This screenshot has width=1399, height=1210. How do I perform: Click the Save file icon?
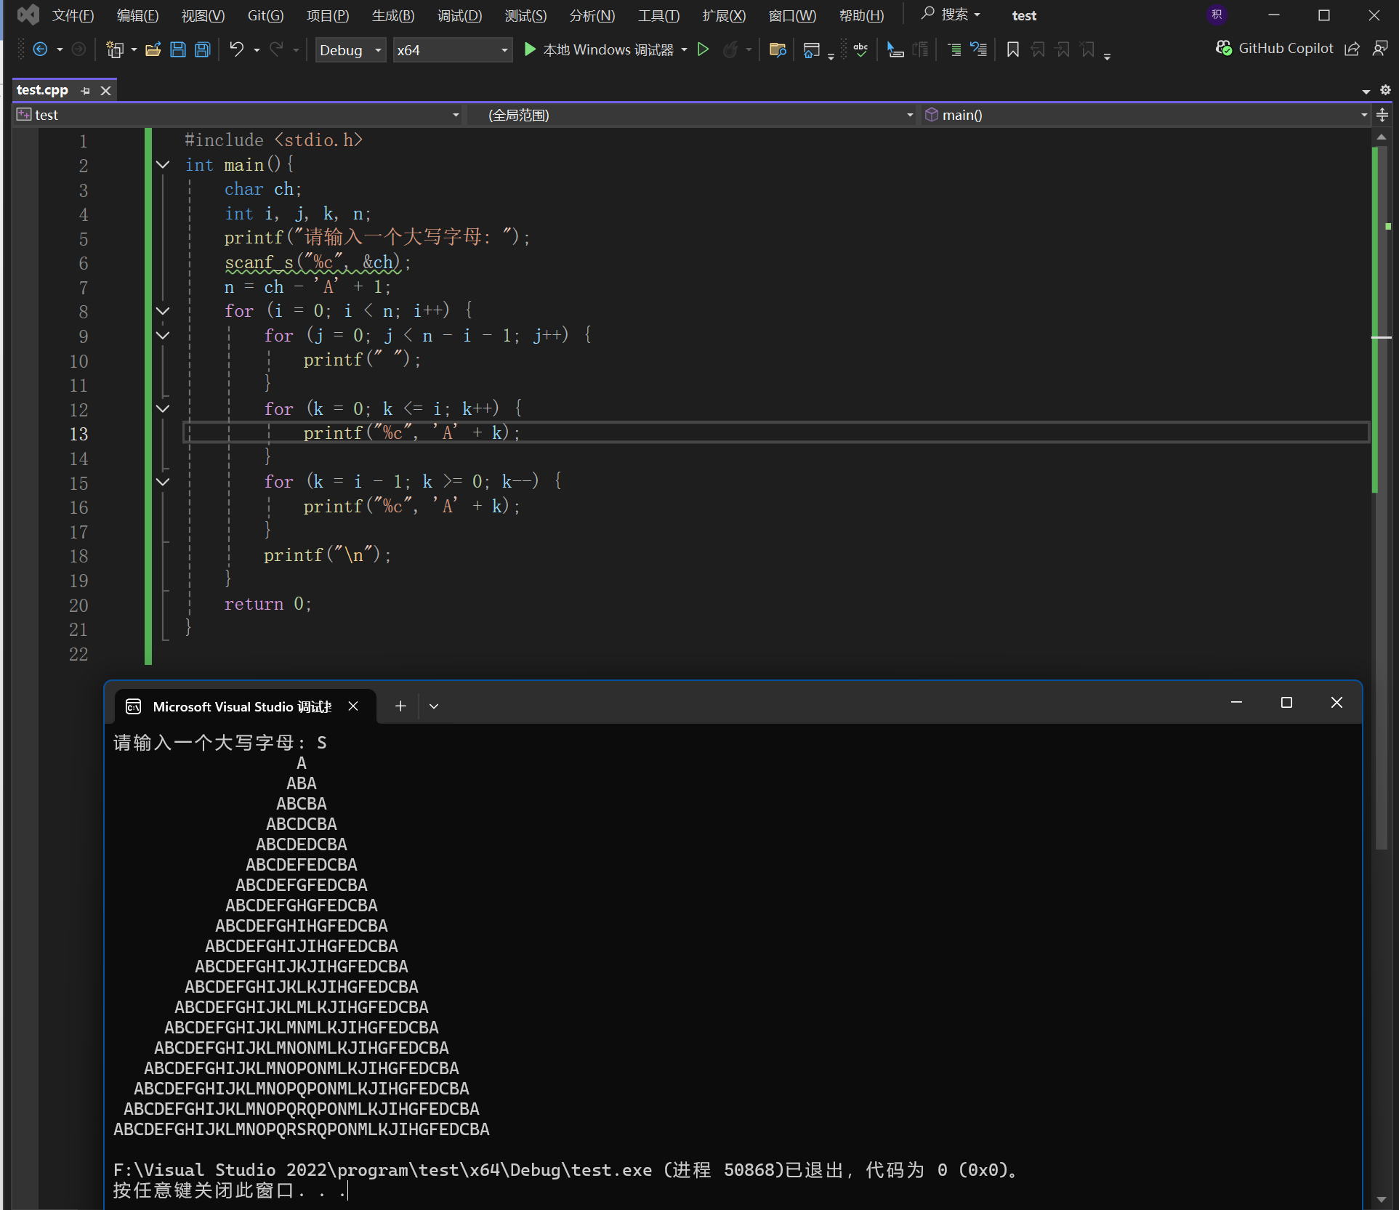pos(178,49)
